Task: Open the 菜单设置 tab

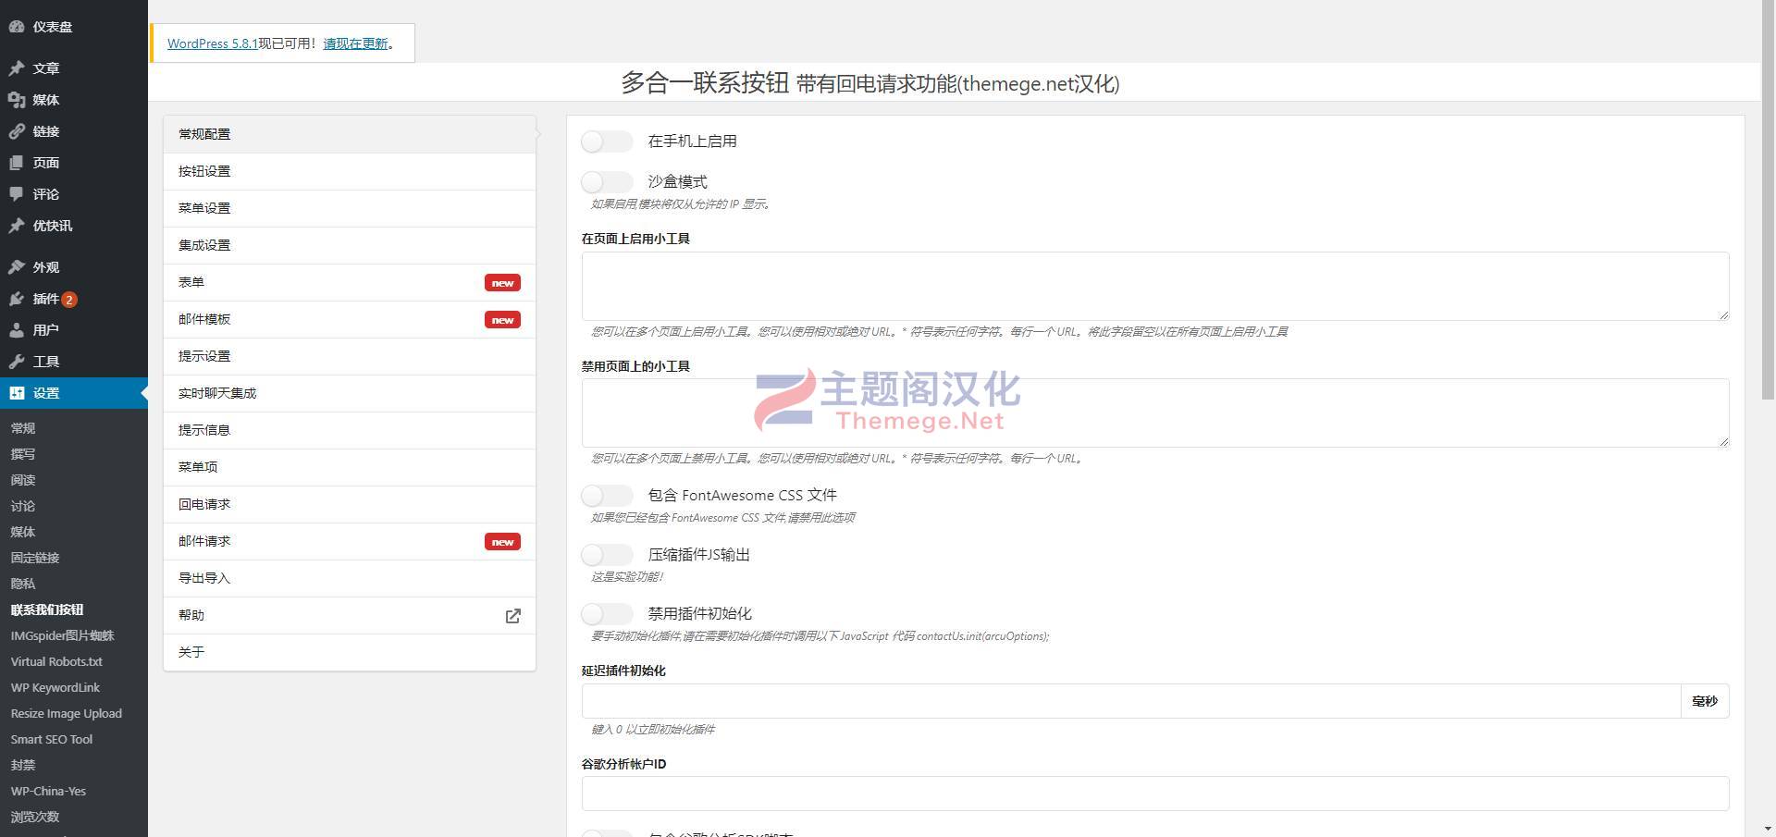Action: click(x=350, y=208)
